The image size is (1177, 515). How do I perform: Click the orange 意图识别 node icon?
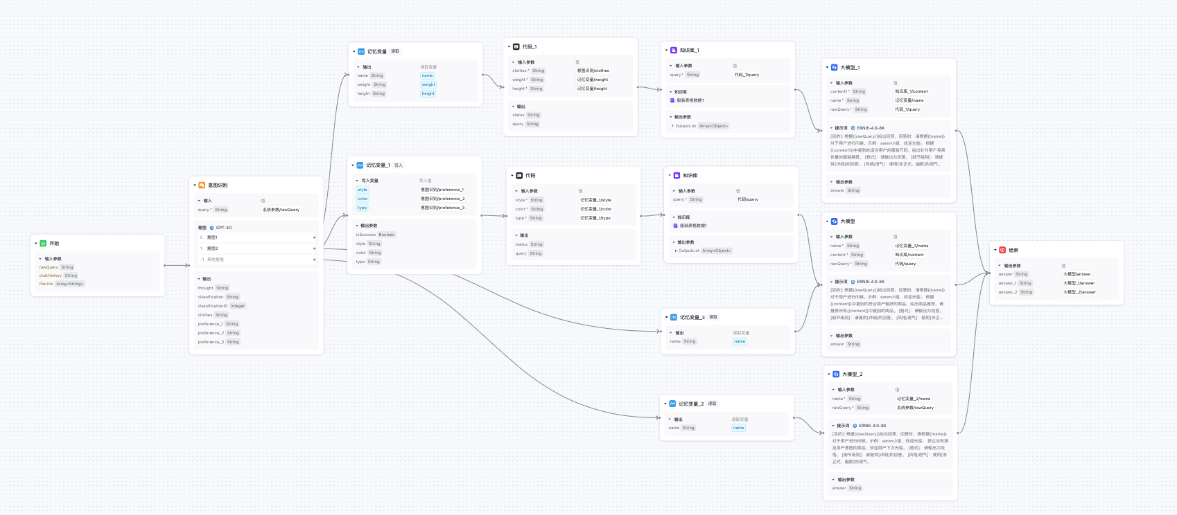(x=202, y=186)
